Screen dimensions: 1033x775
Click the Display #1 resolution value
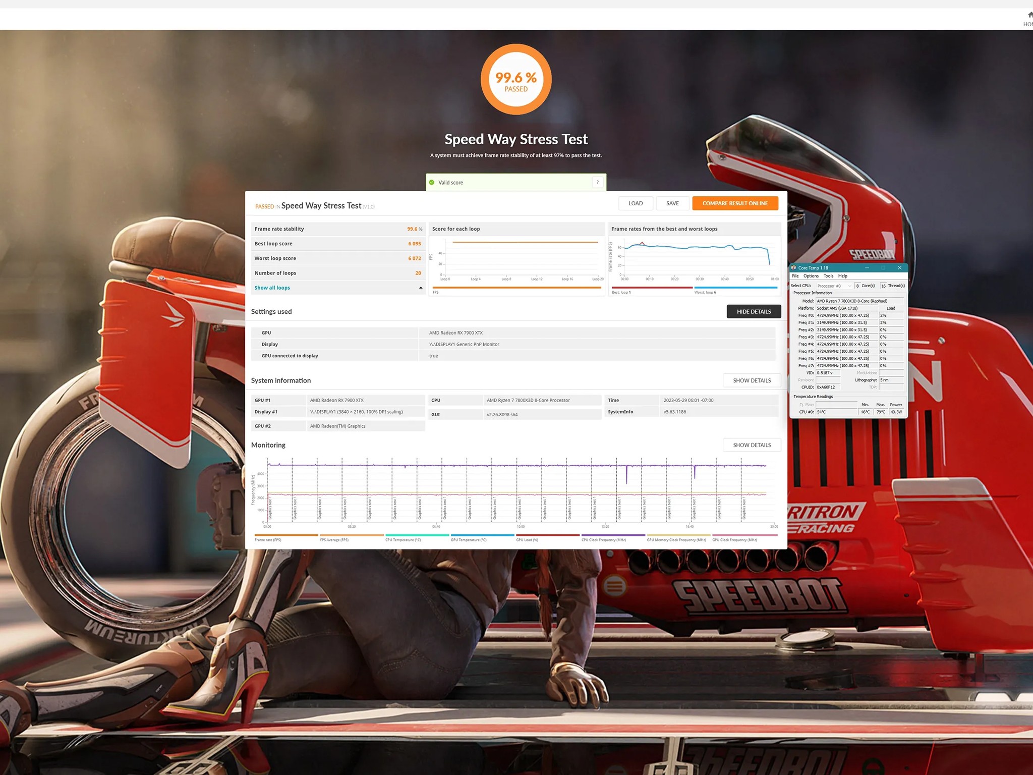click(x=357, y=412)
